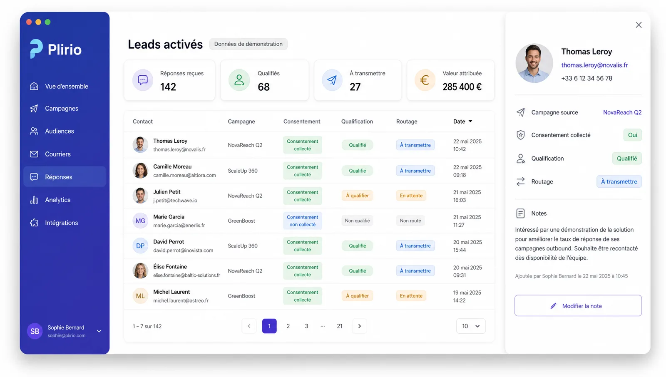The image size is (666, 377).
Task: Click the pencil icon in Modifier la note
Action: tap(553, 306)
